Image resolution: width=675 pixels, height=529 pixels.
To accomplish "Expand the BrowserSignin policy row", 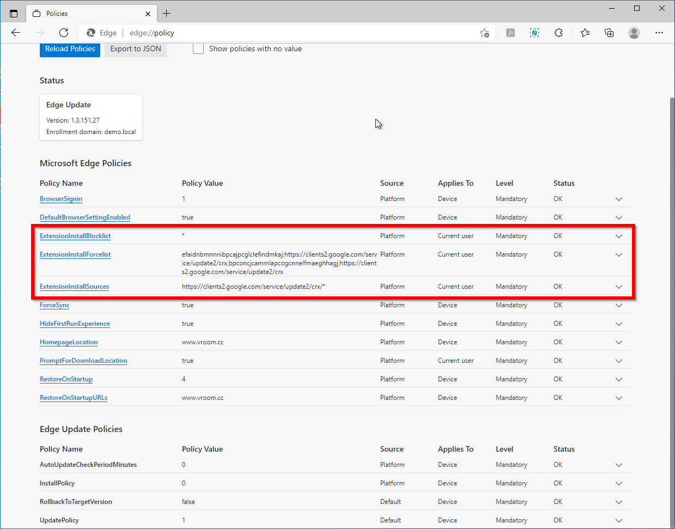I will [x=618, y=199].
